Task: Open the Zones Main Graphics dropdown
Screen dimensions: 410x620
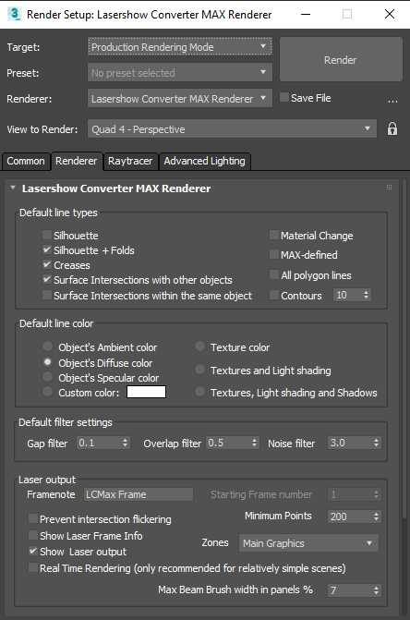Action: coord(308,543)
